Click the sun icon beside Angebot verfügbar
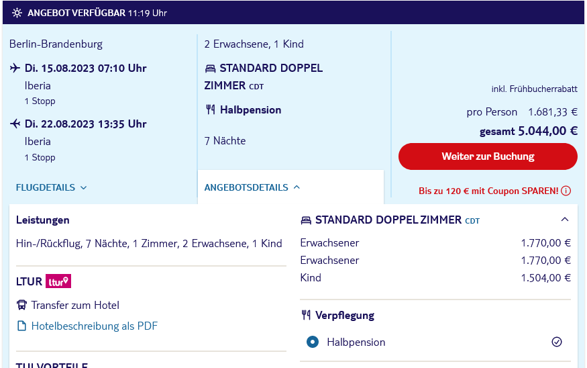Image resolution: width=587 pixels, height=368 pixels. [x=17, y=13]
